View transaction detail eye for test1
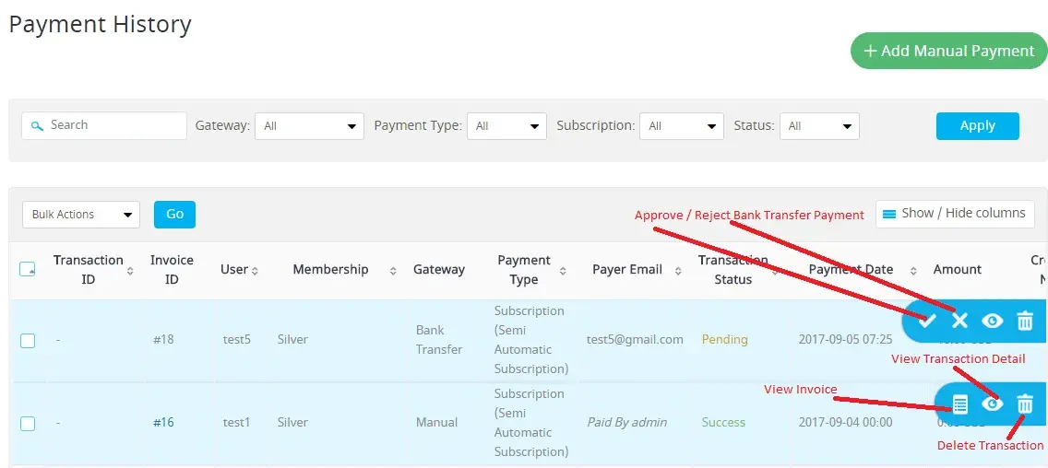Screen dimensions: 1048x468 992,404
